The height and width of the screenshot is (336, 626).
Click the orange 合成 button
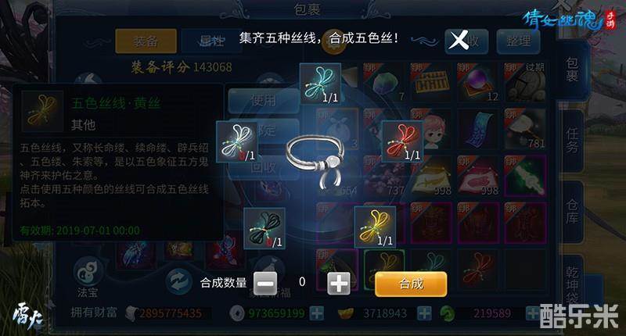pyautogui.click(x=411, y=284)
